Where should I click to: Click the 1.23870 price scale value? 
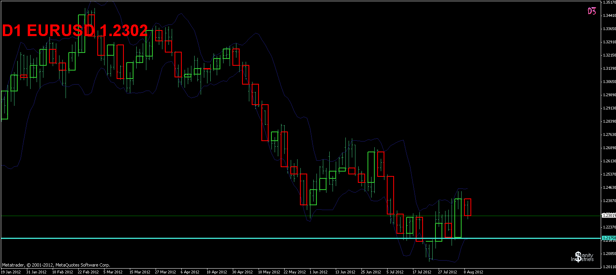click(610, 201)
